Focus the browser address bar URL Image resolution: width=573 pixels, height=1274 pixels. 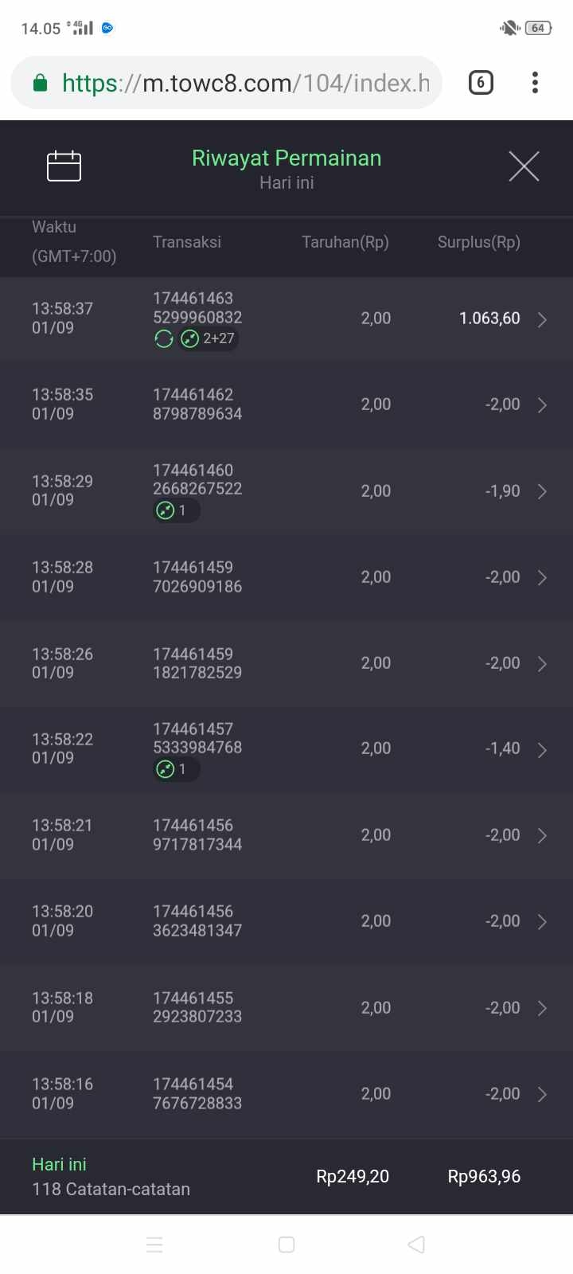(245, 83)
